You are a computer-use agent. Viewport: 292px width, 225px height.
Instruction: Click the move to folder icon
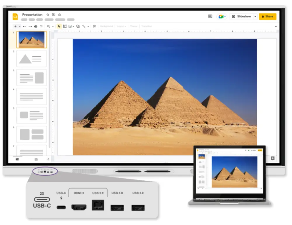point(54,15)
